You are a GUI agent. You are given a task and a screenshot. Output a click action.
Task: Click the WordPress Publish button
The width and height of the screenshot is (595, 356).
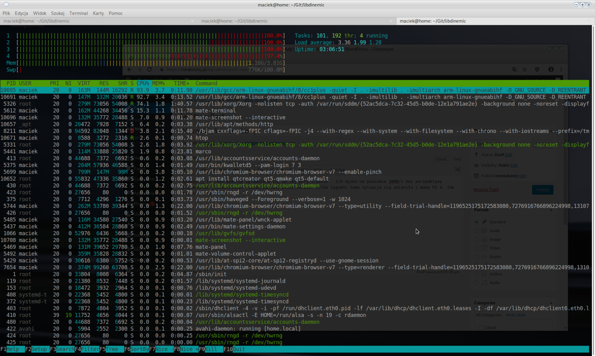pyautogui.click(x=542, y=190)
